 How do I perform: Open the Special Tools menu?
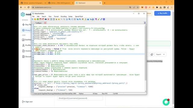pyautogui.click(x=79, y=16)
